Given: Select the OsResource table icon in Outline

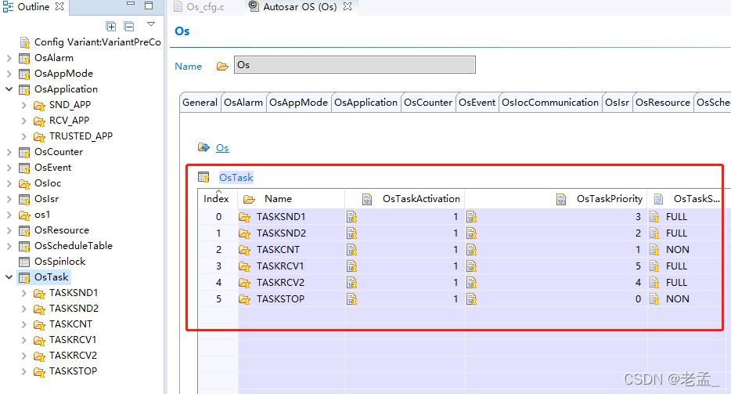Looking at the screenshot, I should (24, 230).
